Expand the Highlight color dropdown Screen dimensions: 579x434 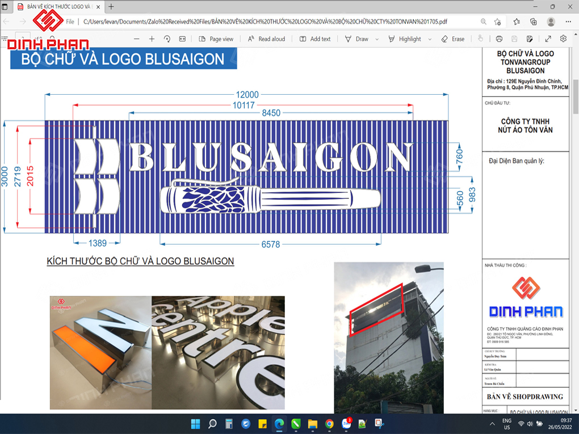tap(430, 39)
